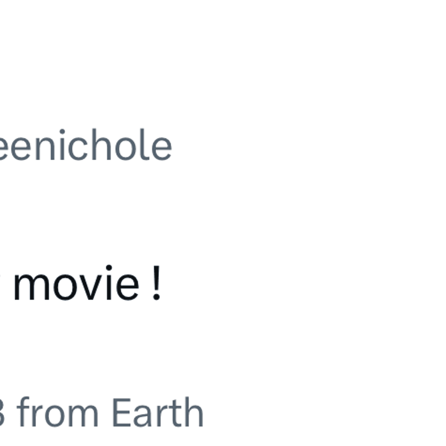Click the exclamation mark after movie
Image resolution: width=446 pixels, height=446 pixels.
click(x=157, y=283)
